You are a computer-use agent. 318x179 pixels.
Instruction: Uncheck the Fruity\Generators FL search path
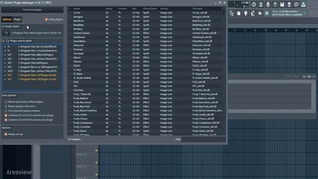coord(5,51)
